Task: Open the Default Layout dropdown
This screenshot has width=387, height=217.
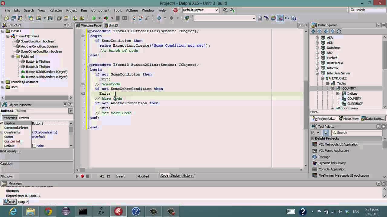Action: [x=216, y=10]
